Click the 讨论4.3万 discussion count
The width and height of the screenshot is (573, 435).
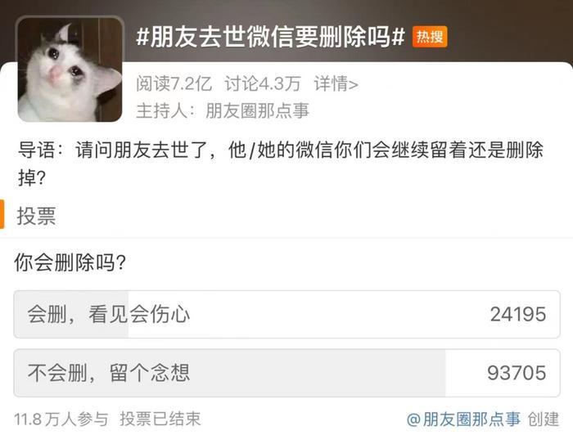[x=263, y=84]
